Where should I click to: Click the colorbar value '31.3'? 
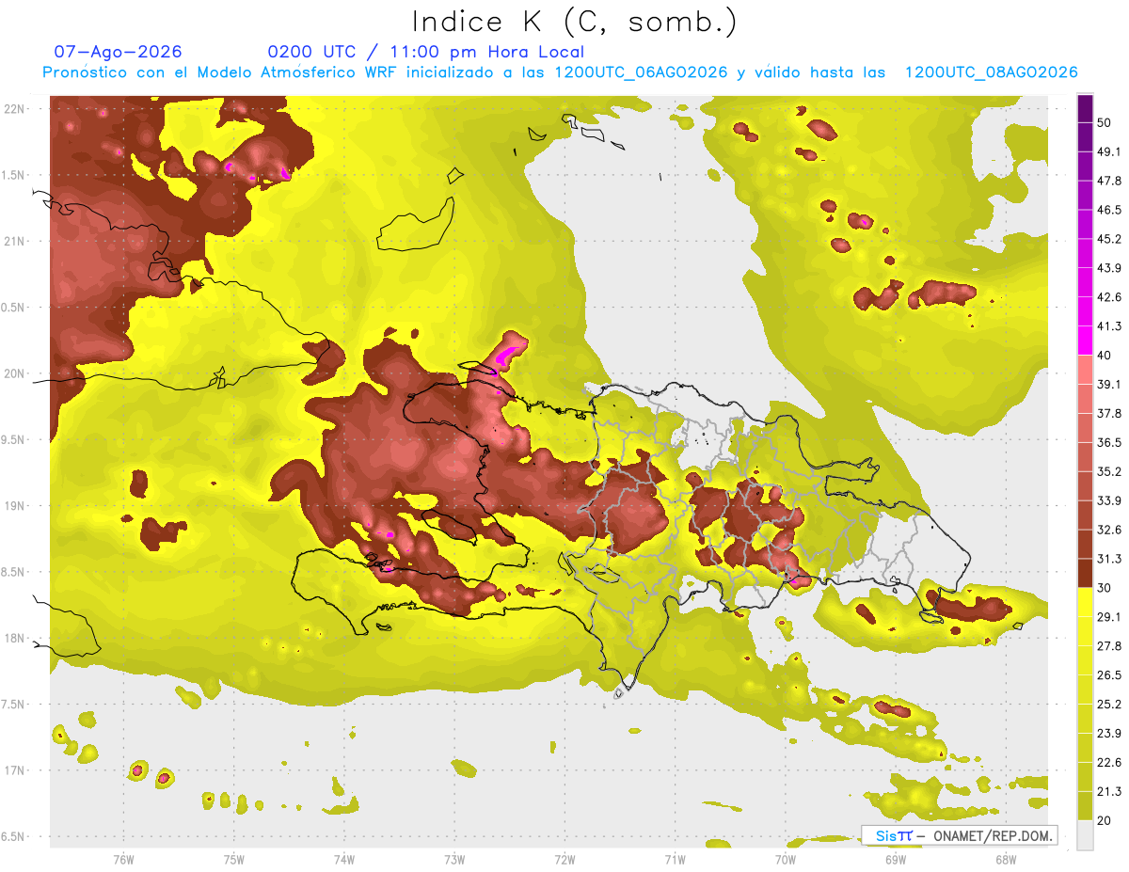(1109, 560)
